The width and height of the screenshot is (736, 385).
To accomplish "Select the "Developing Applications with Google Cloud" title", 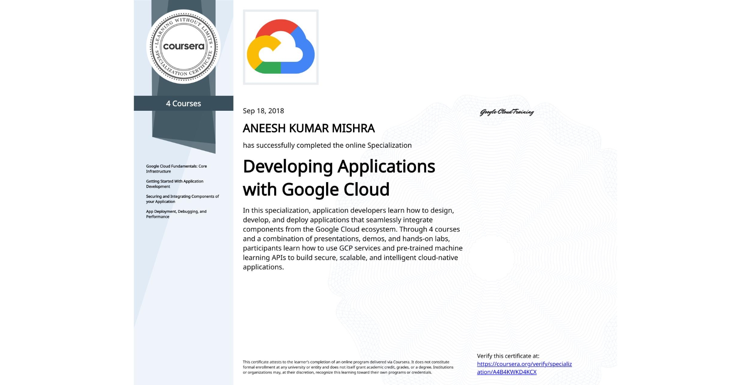I will (339, 178).
